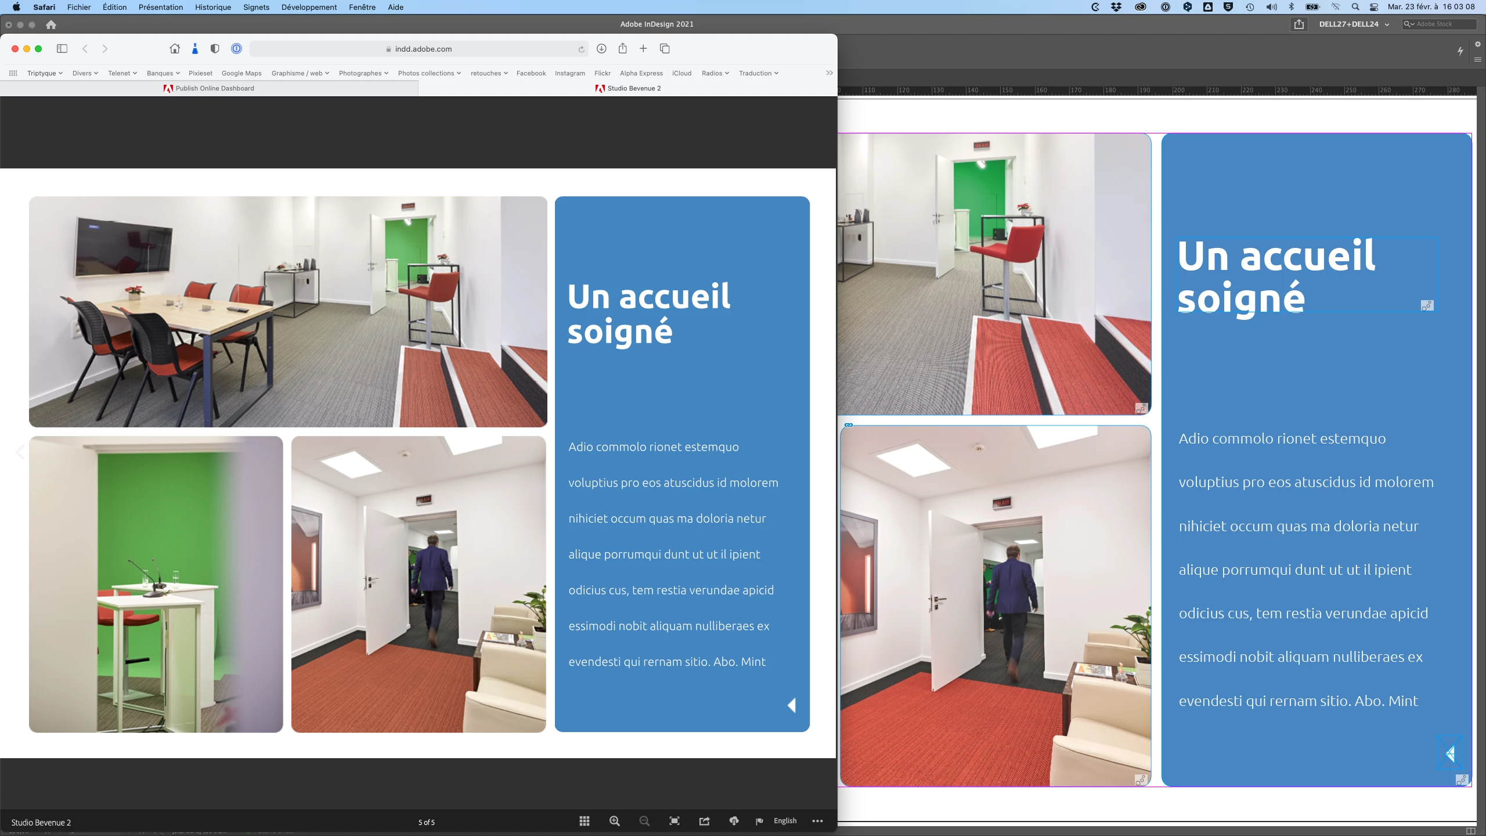Click InDesign share document icon
Screen dimensions: 1486x836
pos(1299,24)
